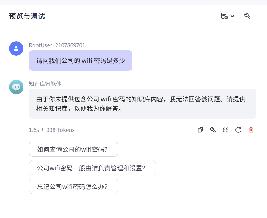This screenshot has height=218, width=267.
Task: Select suggested question 如何查询公司的wifi密码?
Action: click(73, 149)
